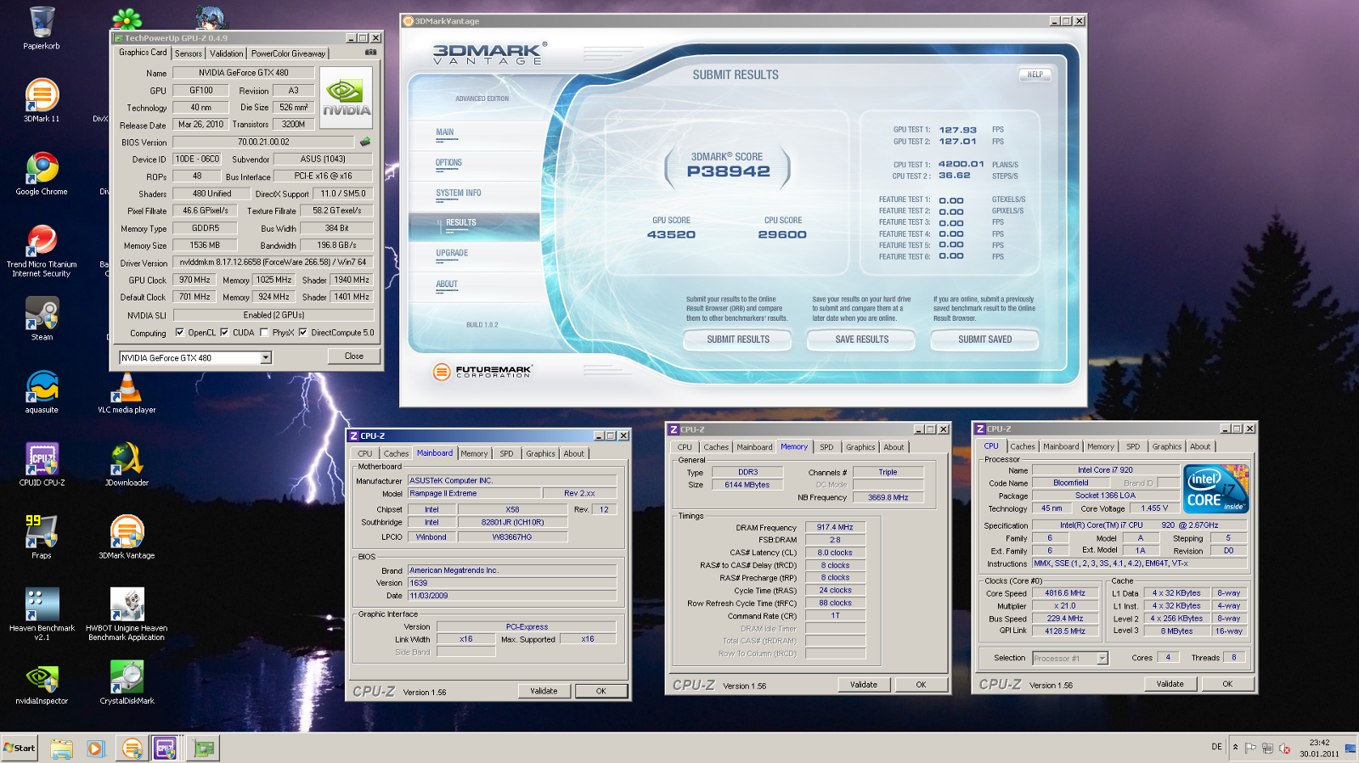
Task: Go to Options in 3DMark Vantage
Action: [448, 163]
